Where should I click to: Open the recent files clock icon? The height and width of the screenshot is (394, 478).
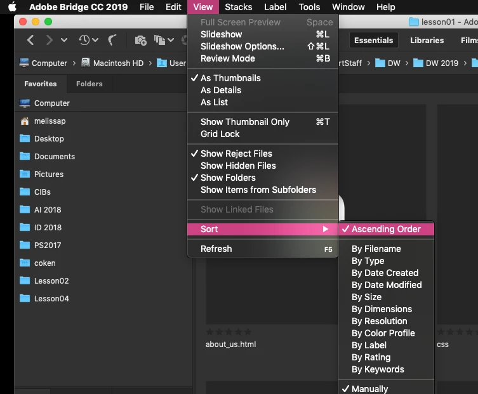[x=84, y=40]
